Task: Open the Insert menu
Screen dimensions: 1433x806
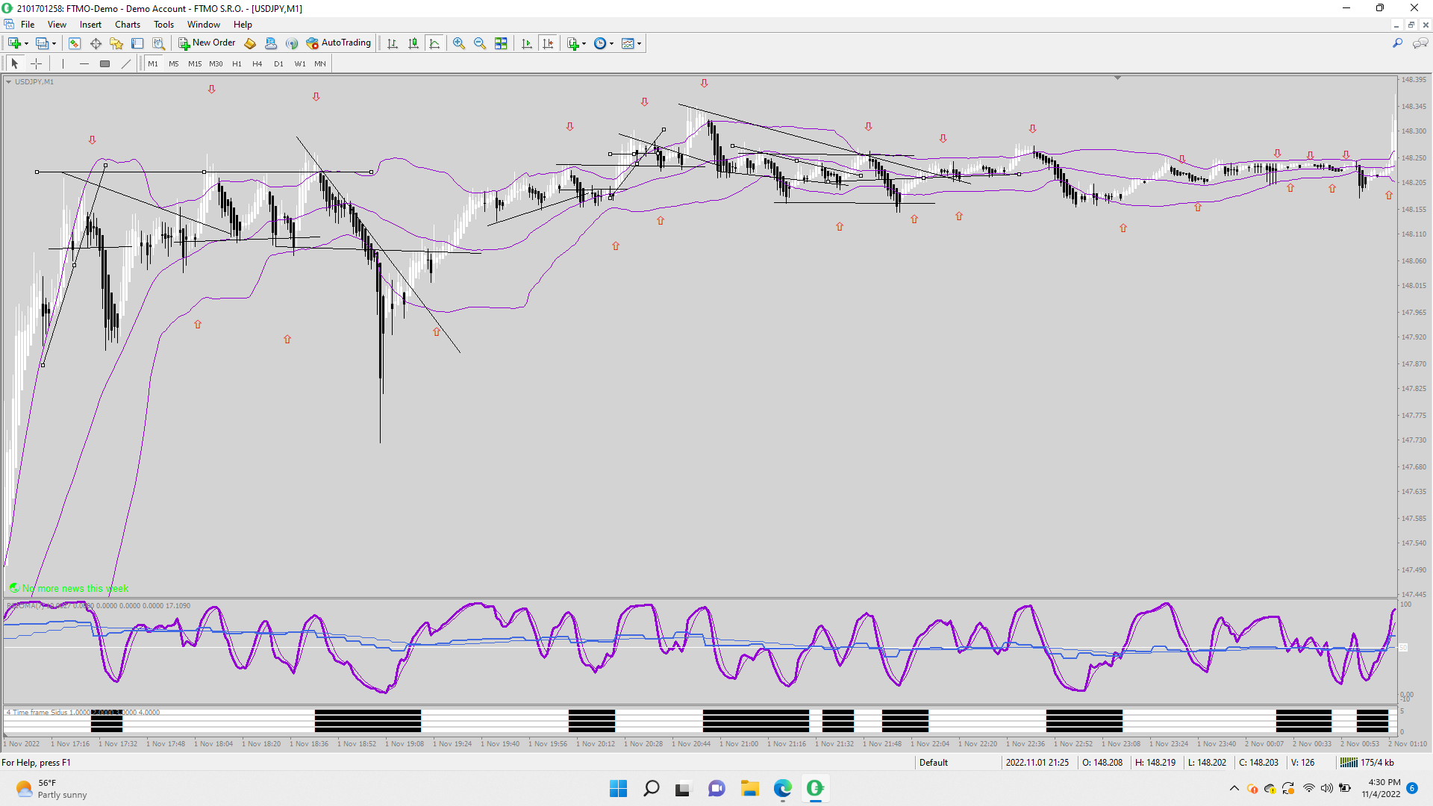Action: [x=90, y=25]
